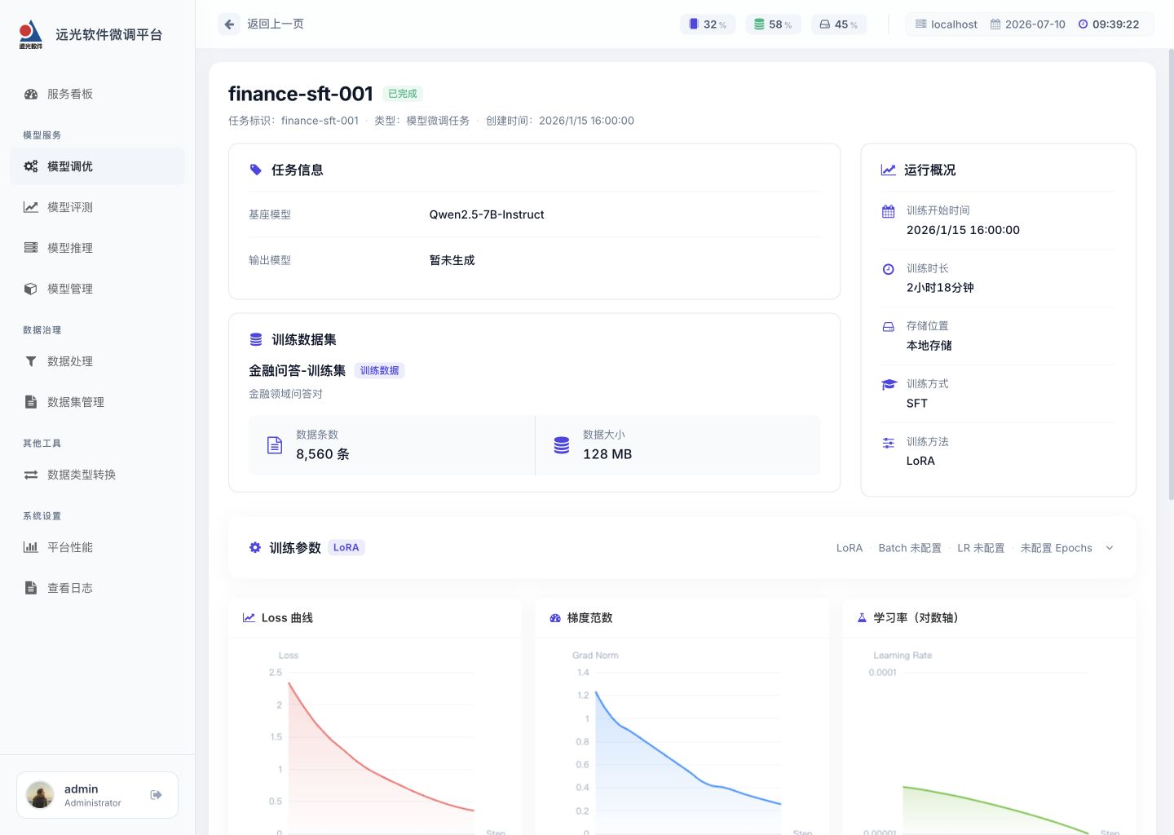Click the back arrow icon
This screenshot has width=1174, height=835.
pyautogui.click(x=229, y=24)
